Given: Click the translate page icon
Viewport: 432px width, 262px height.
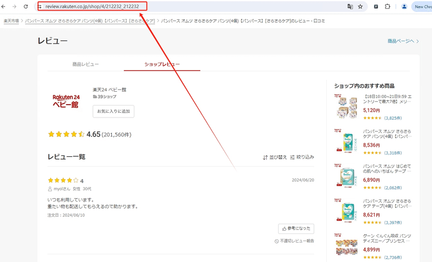Looking at the screenshot, I should 350,6.
